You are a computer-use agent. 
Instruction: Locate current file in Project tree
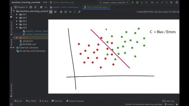(31, 7)
